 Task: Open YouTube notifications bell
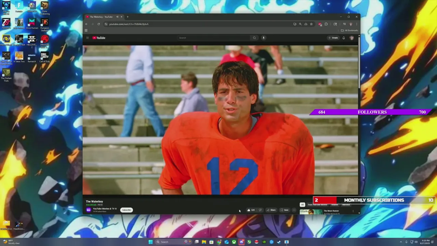tap(344, 38)
